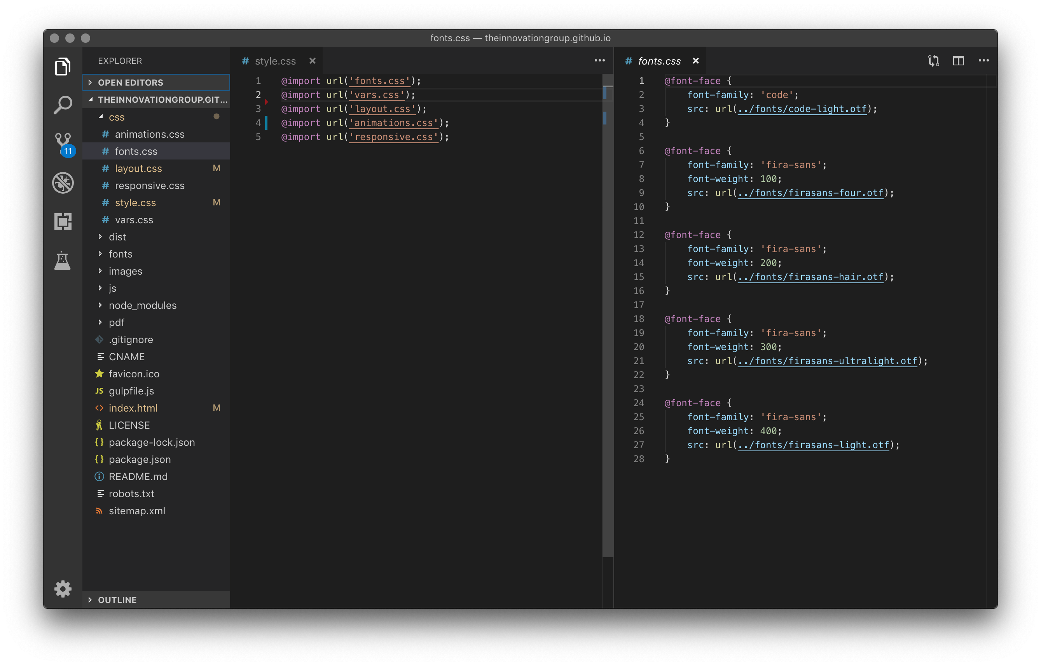Open the Manage gear icon
The image size is (1041, 666).
point(63,589)
